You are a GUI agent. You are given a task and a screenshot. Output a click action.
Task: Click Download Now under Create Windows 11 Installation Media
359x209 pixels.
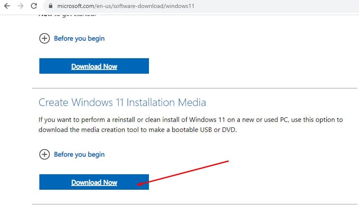94,182
